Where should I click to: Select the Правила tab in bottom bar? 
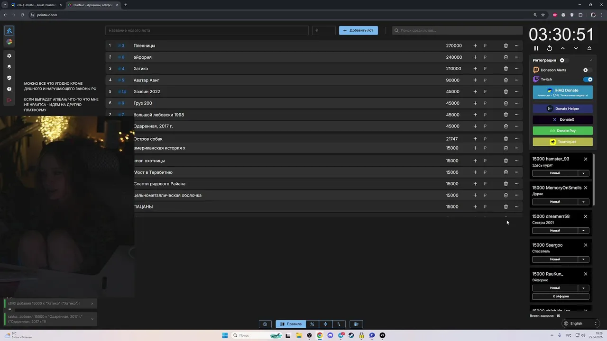click(x=291, y=324)
